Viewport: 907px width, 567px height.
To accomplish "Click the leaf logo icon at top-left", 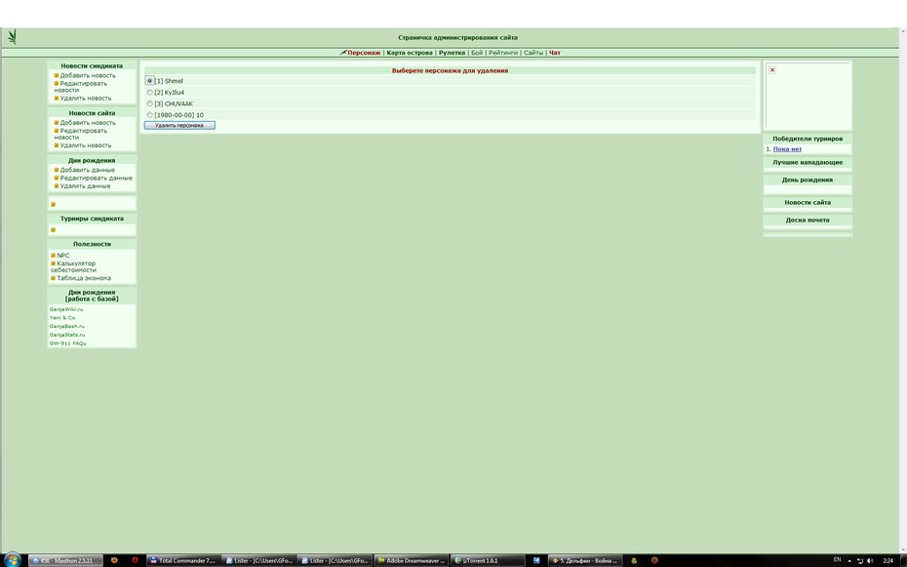I will tap(12, 37).
